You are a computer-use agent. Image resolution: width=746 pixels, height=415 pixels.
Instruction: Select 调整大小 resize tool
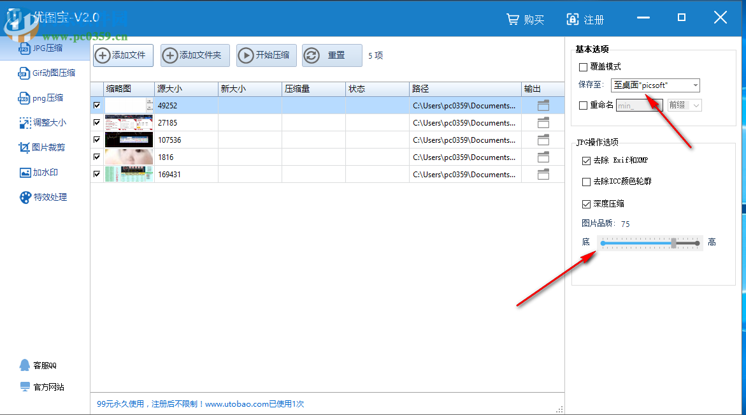[x=42, y=123]
